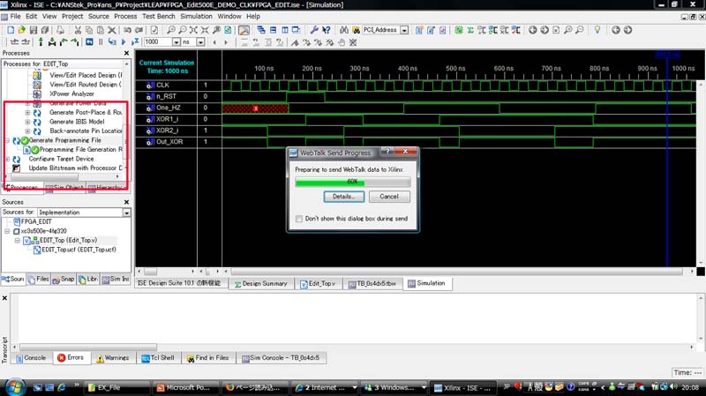Open the Warnings transcript tab
The width and height of the screenshot is (706, 396).
pos(113,358)
